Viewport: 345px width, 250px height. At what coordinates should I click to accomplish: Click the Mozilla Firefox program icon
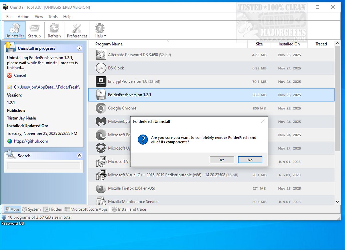(101, 188)
